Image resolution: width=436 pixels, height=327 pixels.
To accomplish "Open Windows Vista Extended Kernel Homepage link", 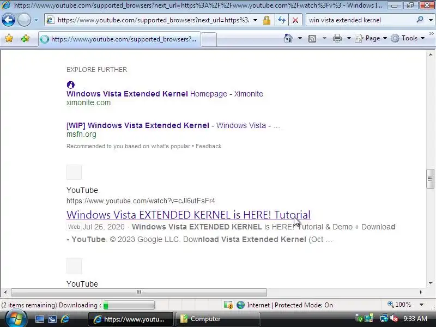I will tap(165, 94).
